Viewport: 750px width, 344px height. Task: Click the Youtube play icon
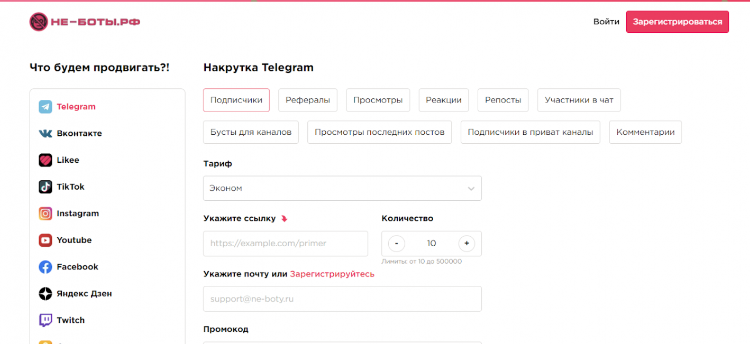[45, 240]
